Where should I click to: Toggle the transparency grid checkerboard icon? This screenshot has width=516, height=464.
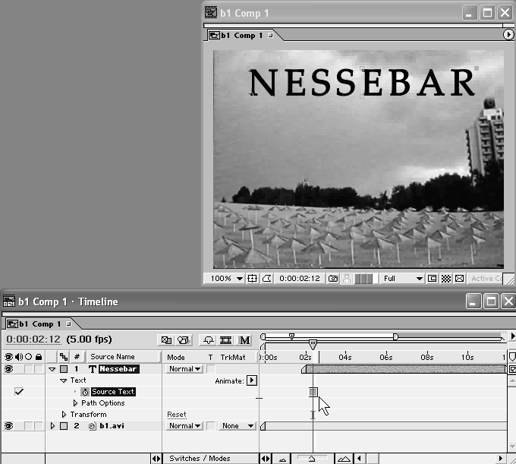(x=446, y=279)
